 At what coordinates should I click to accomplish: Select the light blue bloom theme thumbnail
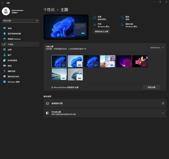click(x=75, y=61)
